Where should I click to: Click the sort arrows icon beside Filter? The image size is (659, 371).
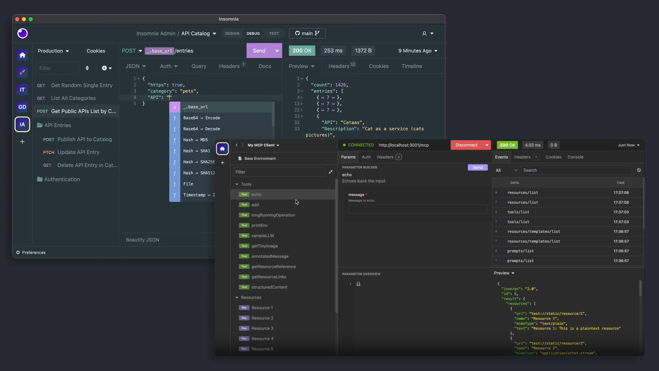click(87, 68)
